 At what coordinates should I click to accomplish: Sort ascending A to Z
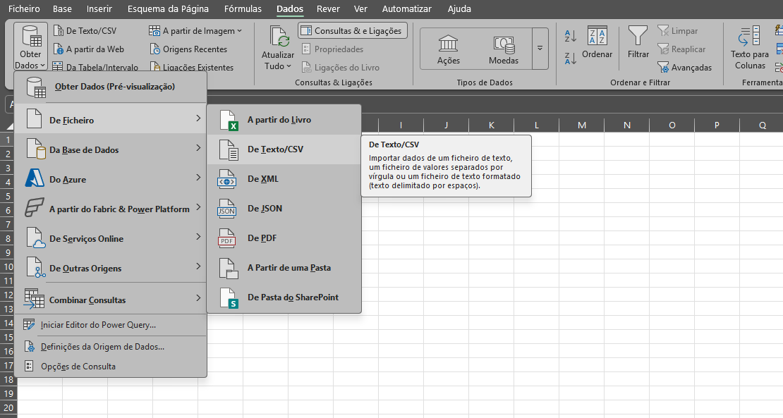pyautogui.click(x=570, y=36)
